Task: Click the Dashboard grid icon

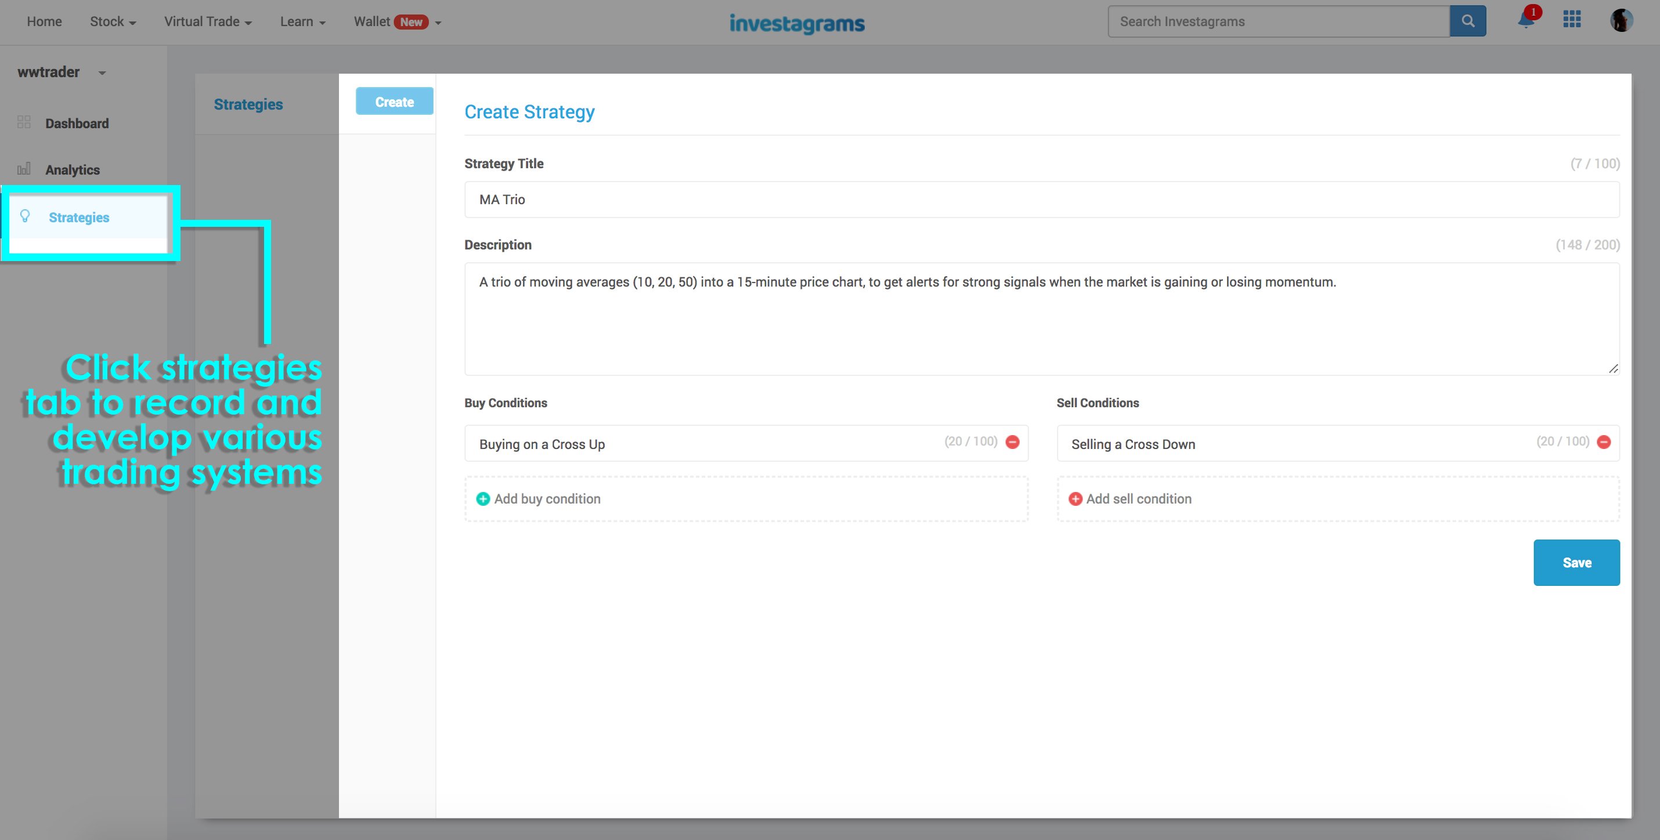Action: pos(24,122)
